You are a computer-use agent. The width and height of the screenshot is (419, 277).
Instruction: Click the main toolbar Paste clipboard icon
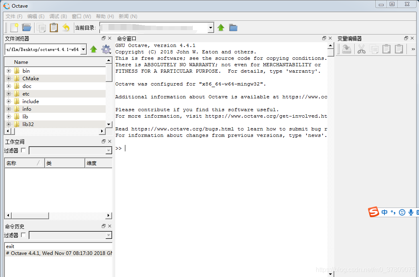(x=54, y=28)
